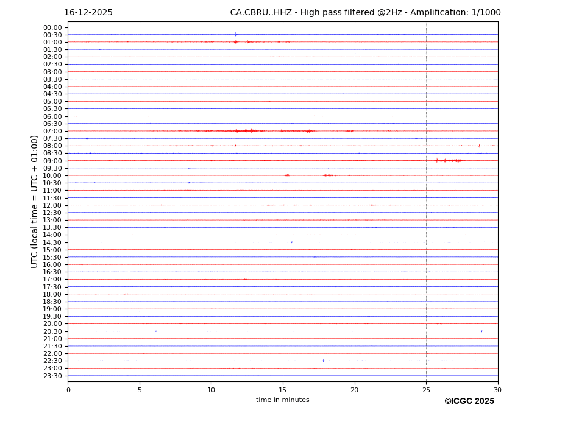The height and width of the screenshot is (424, 565).
Task: Click the date label 16-12-2025
Action: point(88,13)
